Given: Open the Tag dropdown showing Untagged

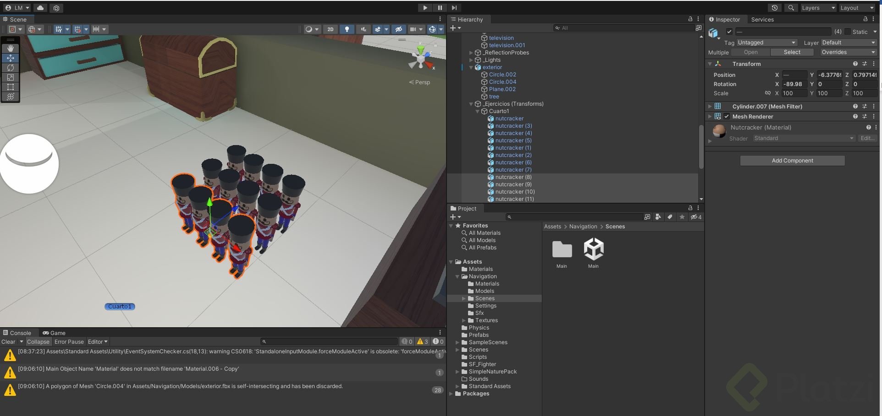Looking at the screenshot, I should tap(766, 43).
